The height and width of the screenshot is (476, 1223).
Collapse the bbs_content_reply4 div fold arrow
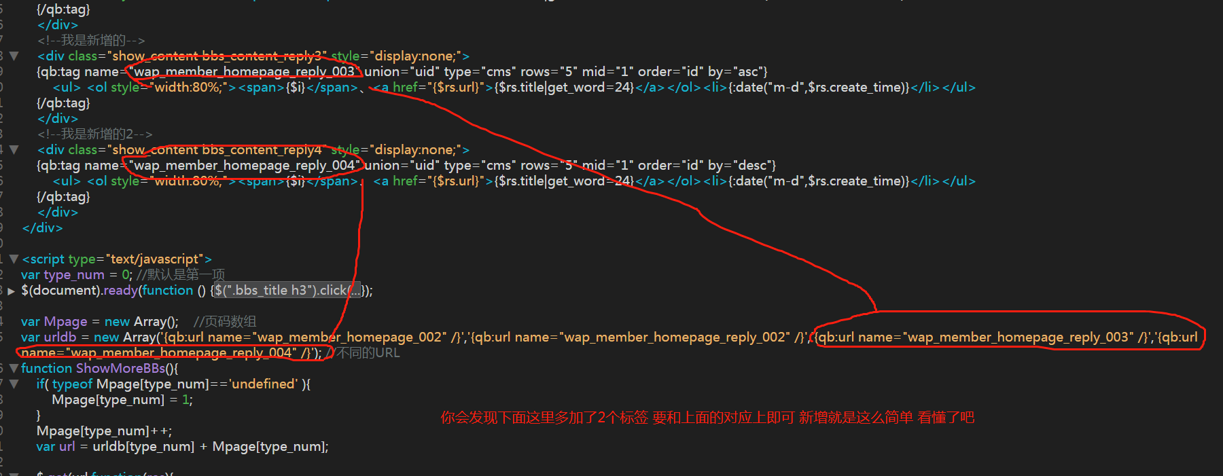coord(14,150)
